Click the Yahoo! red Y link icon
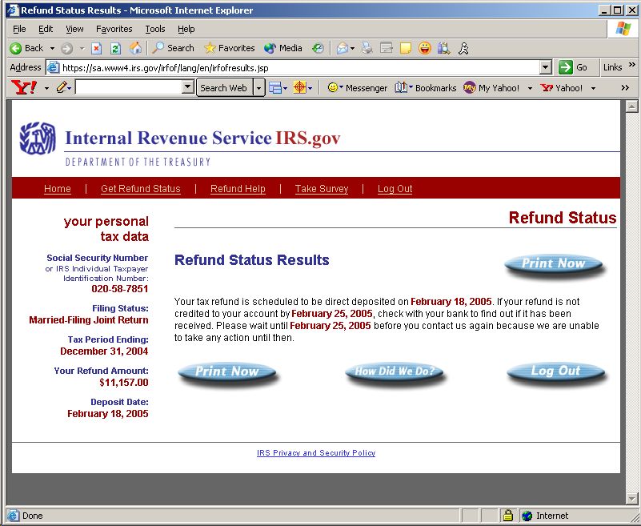Screen dimensions: 641x526 click(561, 88)
